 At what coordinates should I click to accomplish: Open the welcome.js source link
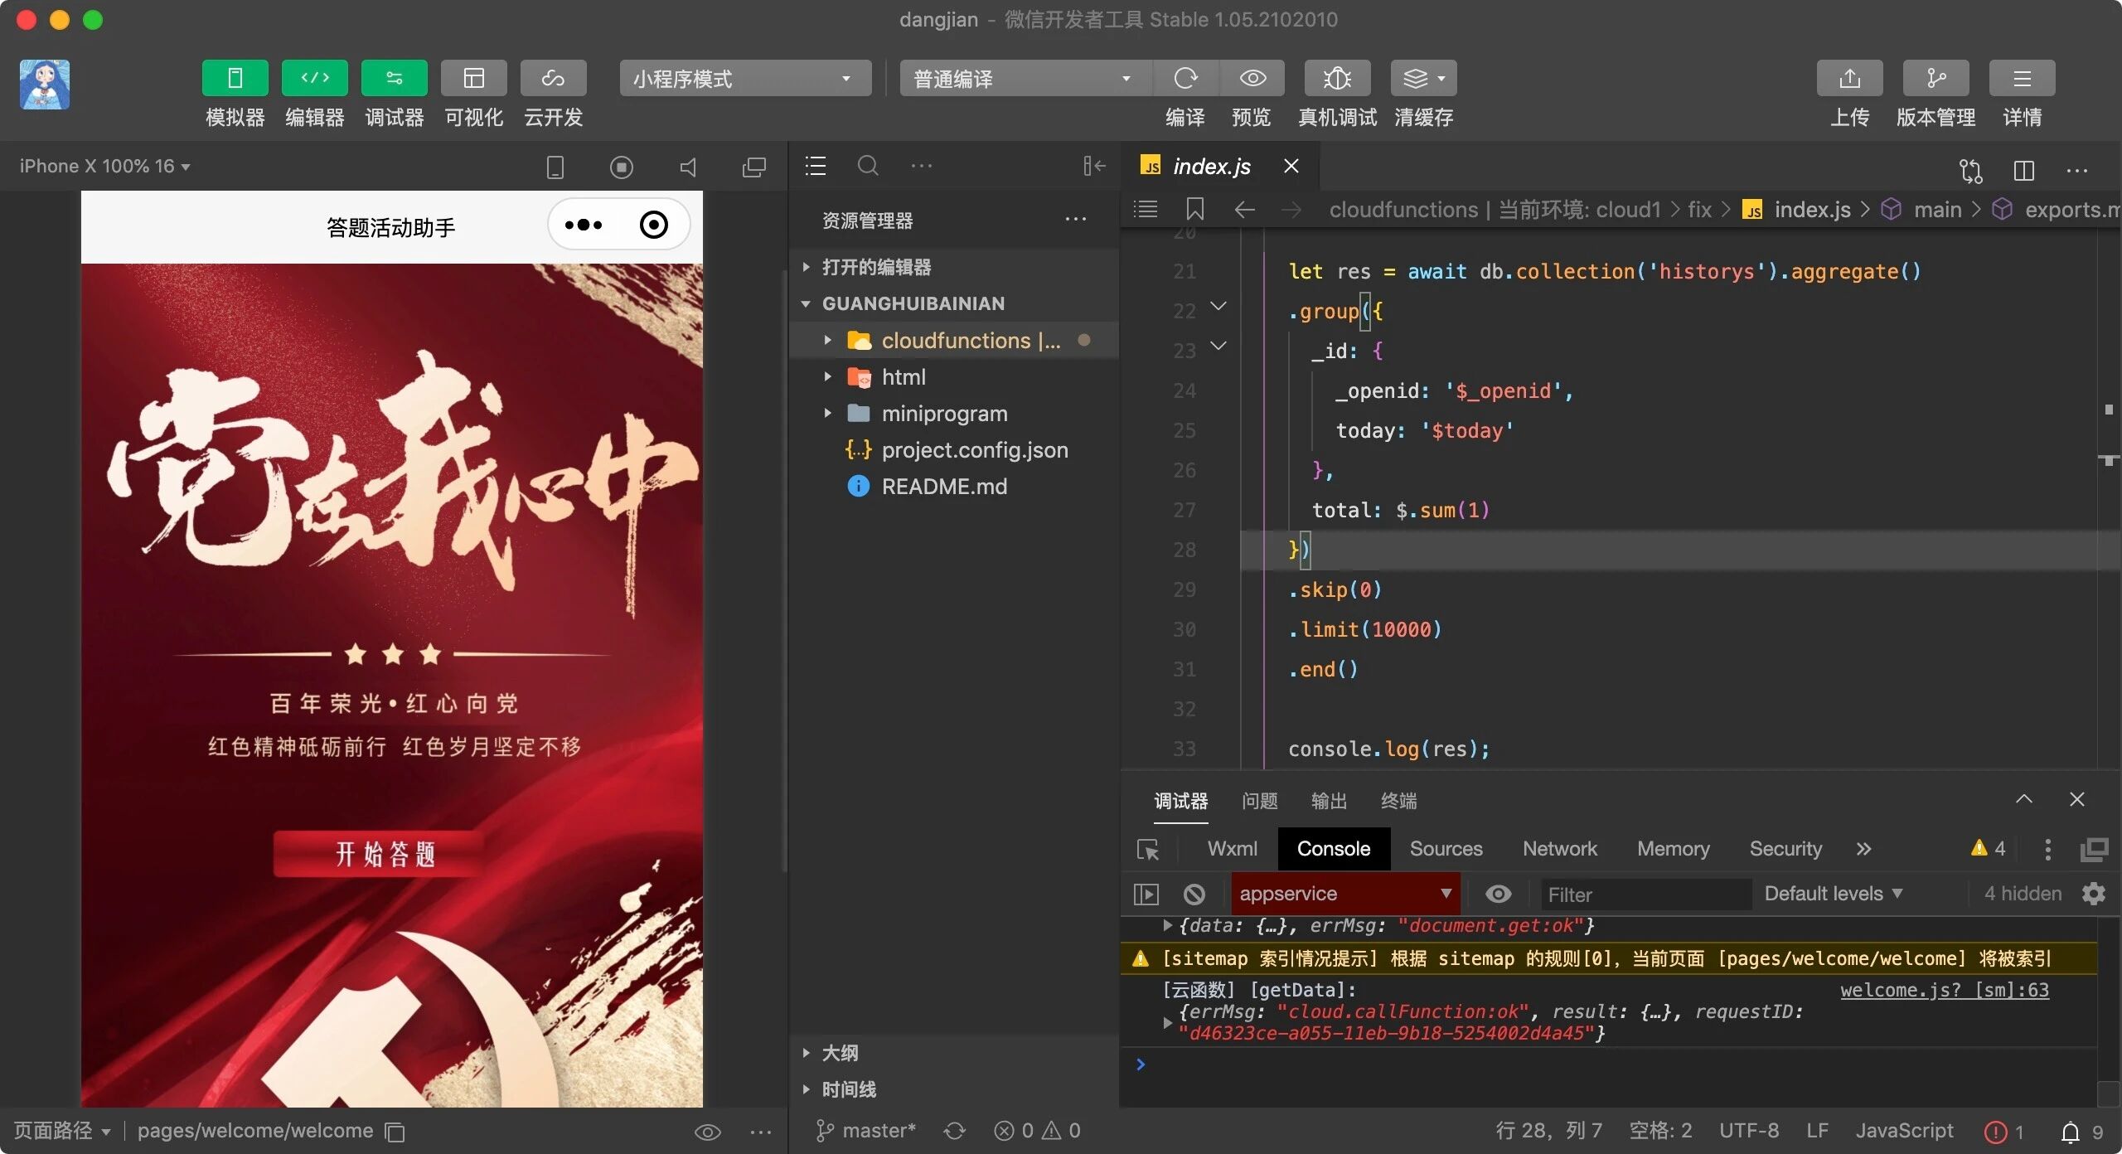[1944, 989]
